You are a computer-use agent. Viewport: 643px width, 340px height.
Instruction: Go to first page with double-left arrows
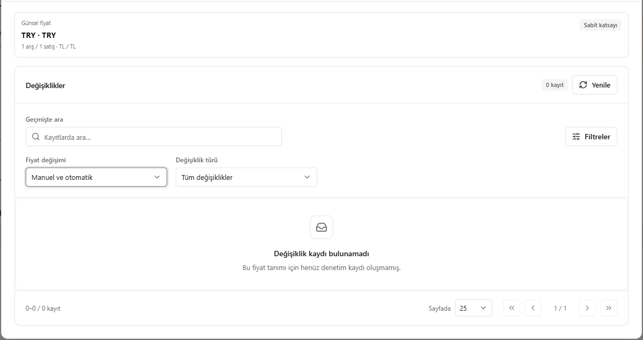(512, 308)
